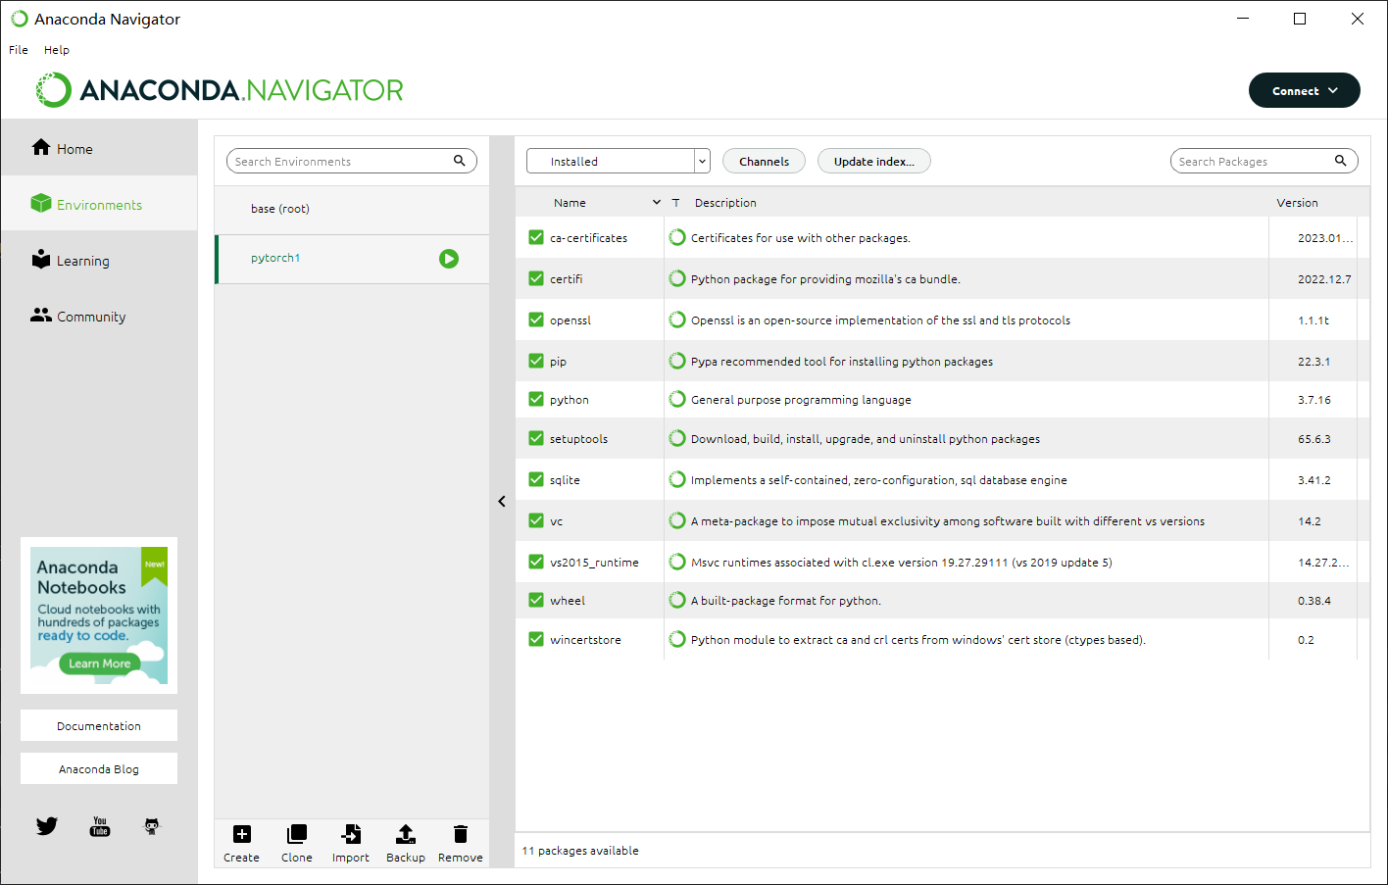Open Anaconda's GitHub page icon
1388x885 pixels.
152,826
